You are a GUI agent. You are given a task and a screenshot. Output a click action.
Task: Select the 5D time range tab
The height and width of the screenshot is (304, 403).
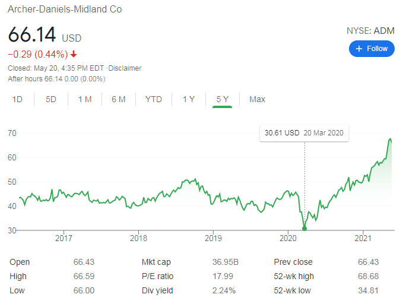click(51, 99)
